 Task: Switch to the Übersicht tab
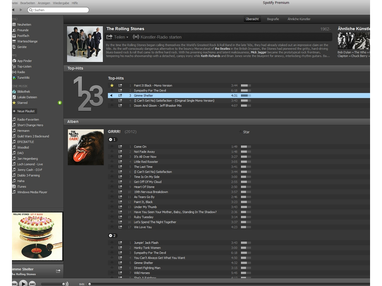click(252, 19)
